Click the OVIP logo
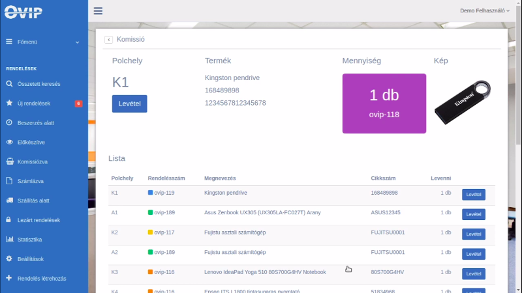 click(23, 12)
